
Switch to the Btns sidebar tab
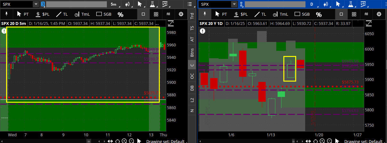[x=192, y=52]
